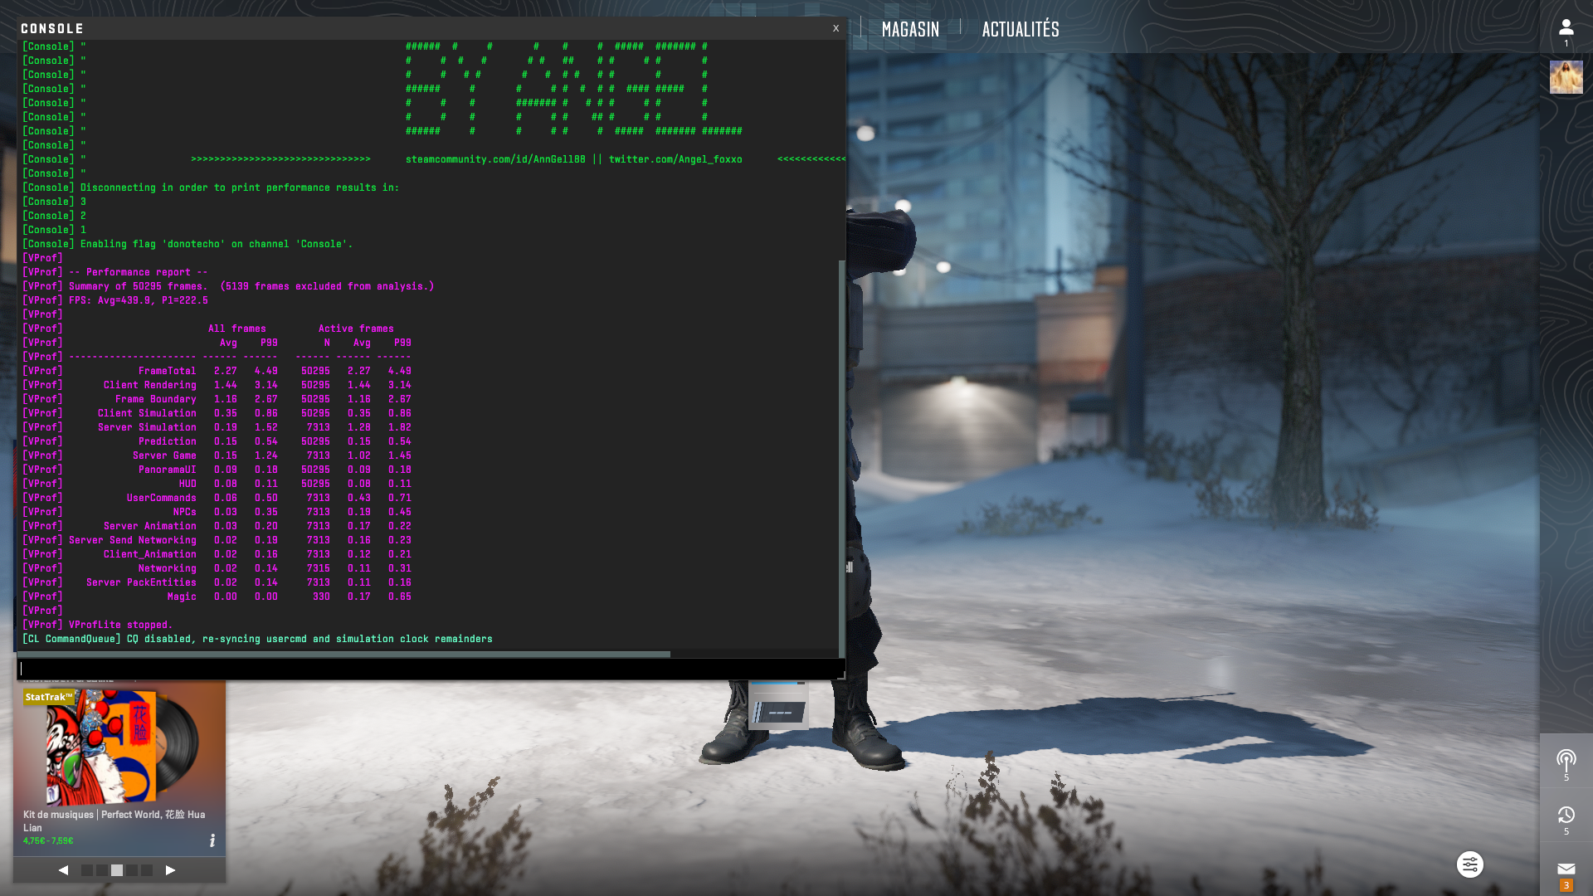Screen dimensions: 1593x896
Task: Advance to next featured item arrow
Action: (x=170, y=870)
